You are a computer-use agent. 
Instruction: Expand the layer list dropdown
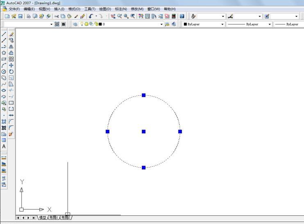[161, 24]
